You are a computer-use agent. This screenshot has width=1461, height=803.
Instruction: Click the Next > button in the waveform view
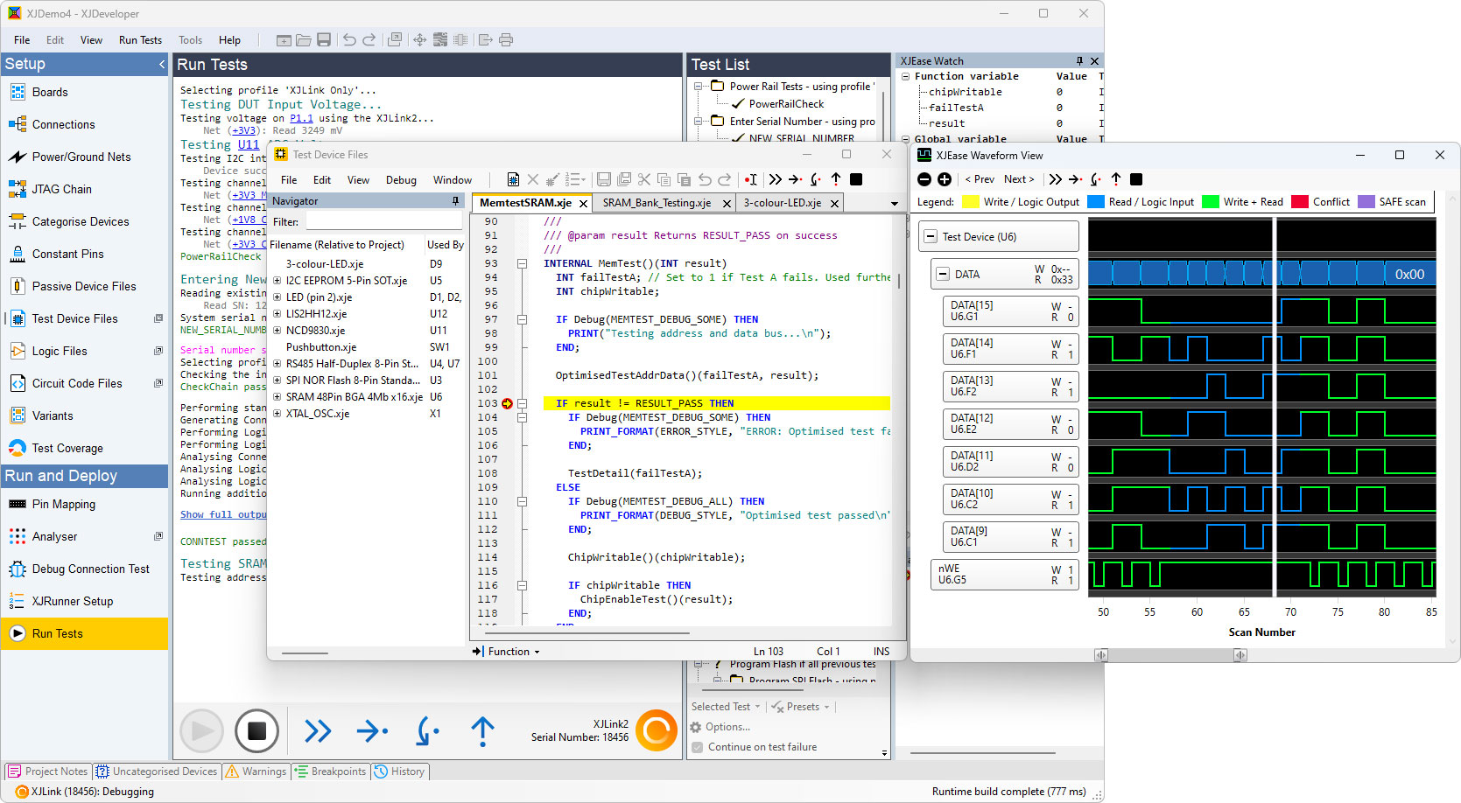coord(1019,179)
